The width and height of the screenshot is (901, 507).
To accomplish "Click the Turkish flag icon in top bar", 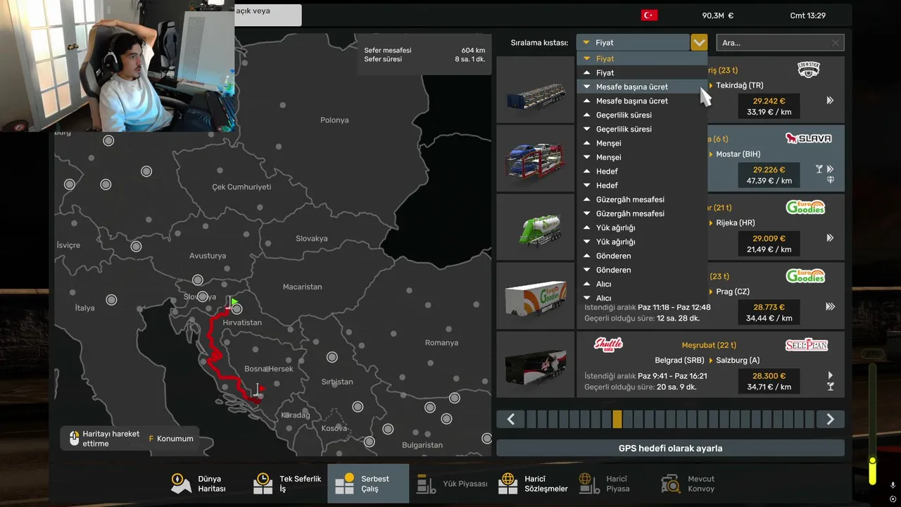I will click(649, 15).
